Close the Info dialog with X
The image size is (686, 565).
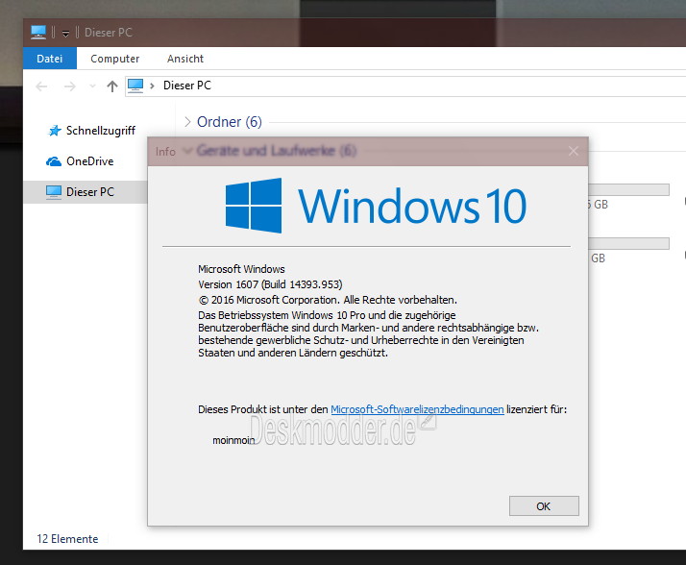[574, 152]
